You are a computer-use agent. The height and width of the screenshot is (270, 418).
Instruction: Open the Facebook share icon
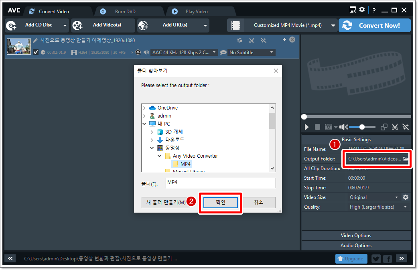[x=388, y=258]
